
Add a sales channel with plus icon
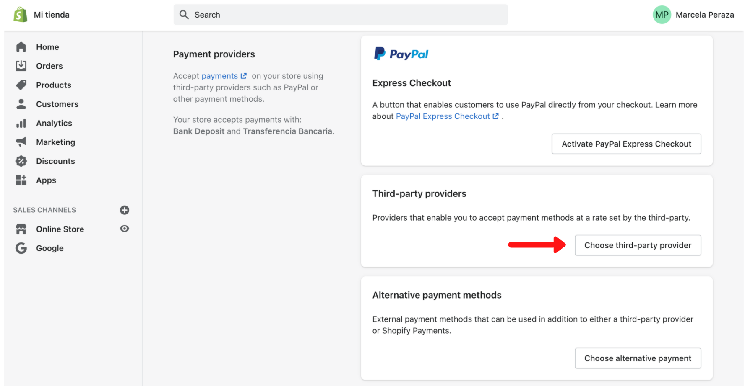click(125, 210)
